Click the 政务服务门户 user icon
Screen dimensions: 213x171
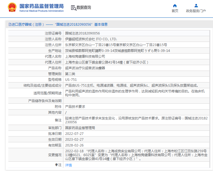pos(196,6)
